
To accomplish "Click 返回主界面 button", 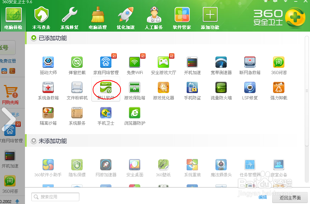I will point(290,198).
